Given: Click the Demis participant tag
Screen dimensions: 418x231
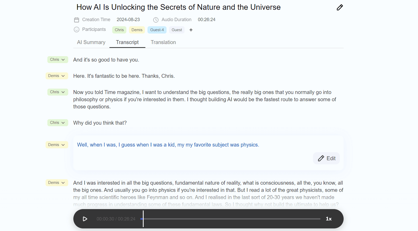Looking at the screenshot, I should (x=137, y=30).
